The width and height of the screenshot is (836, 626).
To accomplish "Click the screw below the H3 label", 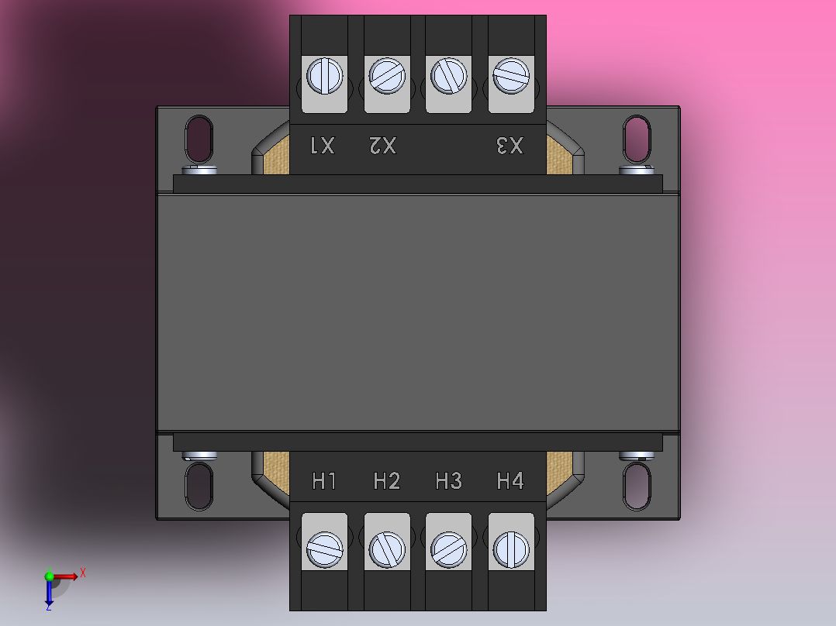I will coord(449,549).
